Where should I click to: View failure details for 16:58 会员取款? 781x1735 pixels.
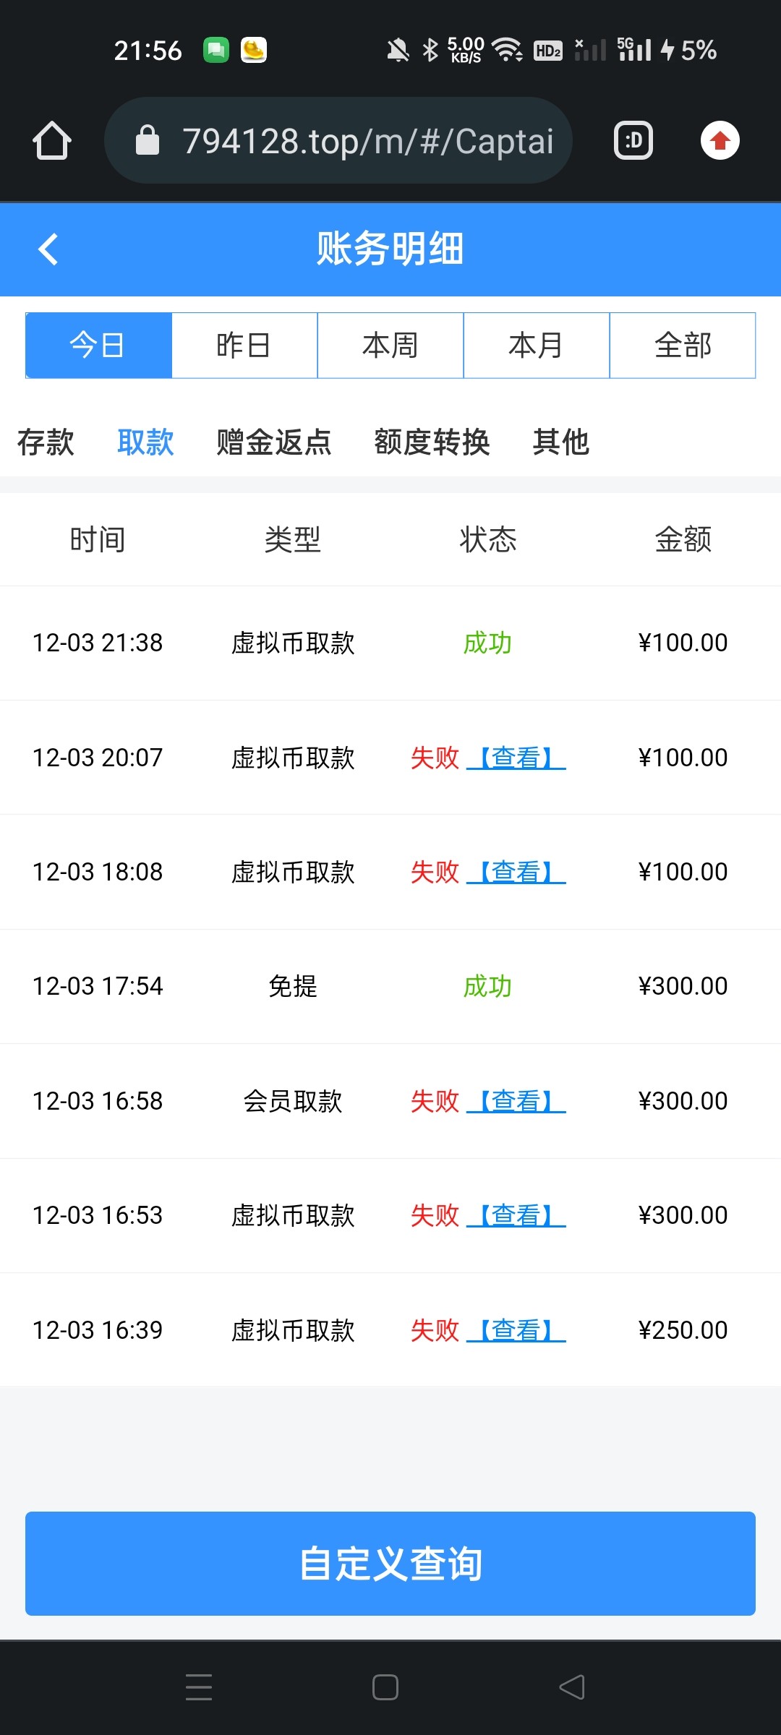point(516,1101)
